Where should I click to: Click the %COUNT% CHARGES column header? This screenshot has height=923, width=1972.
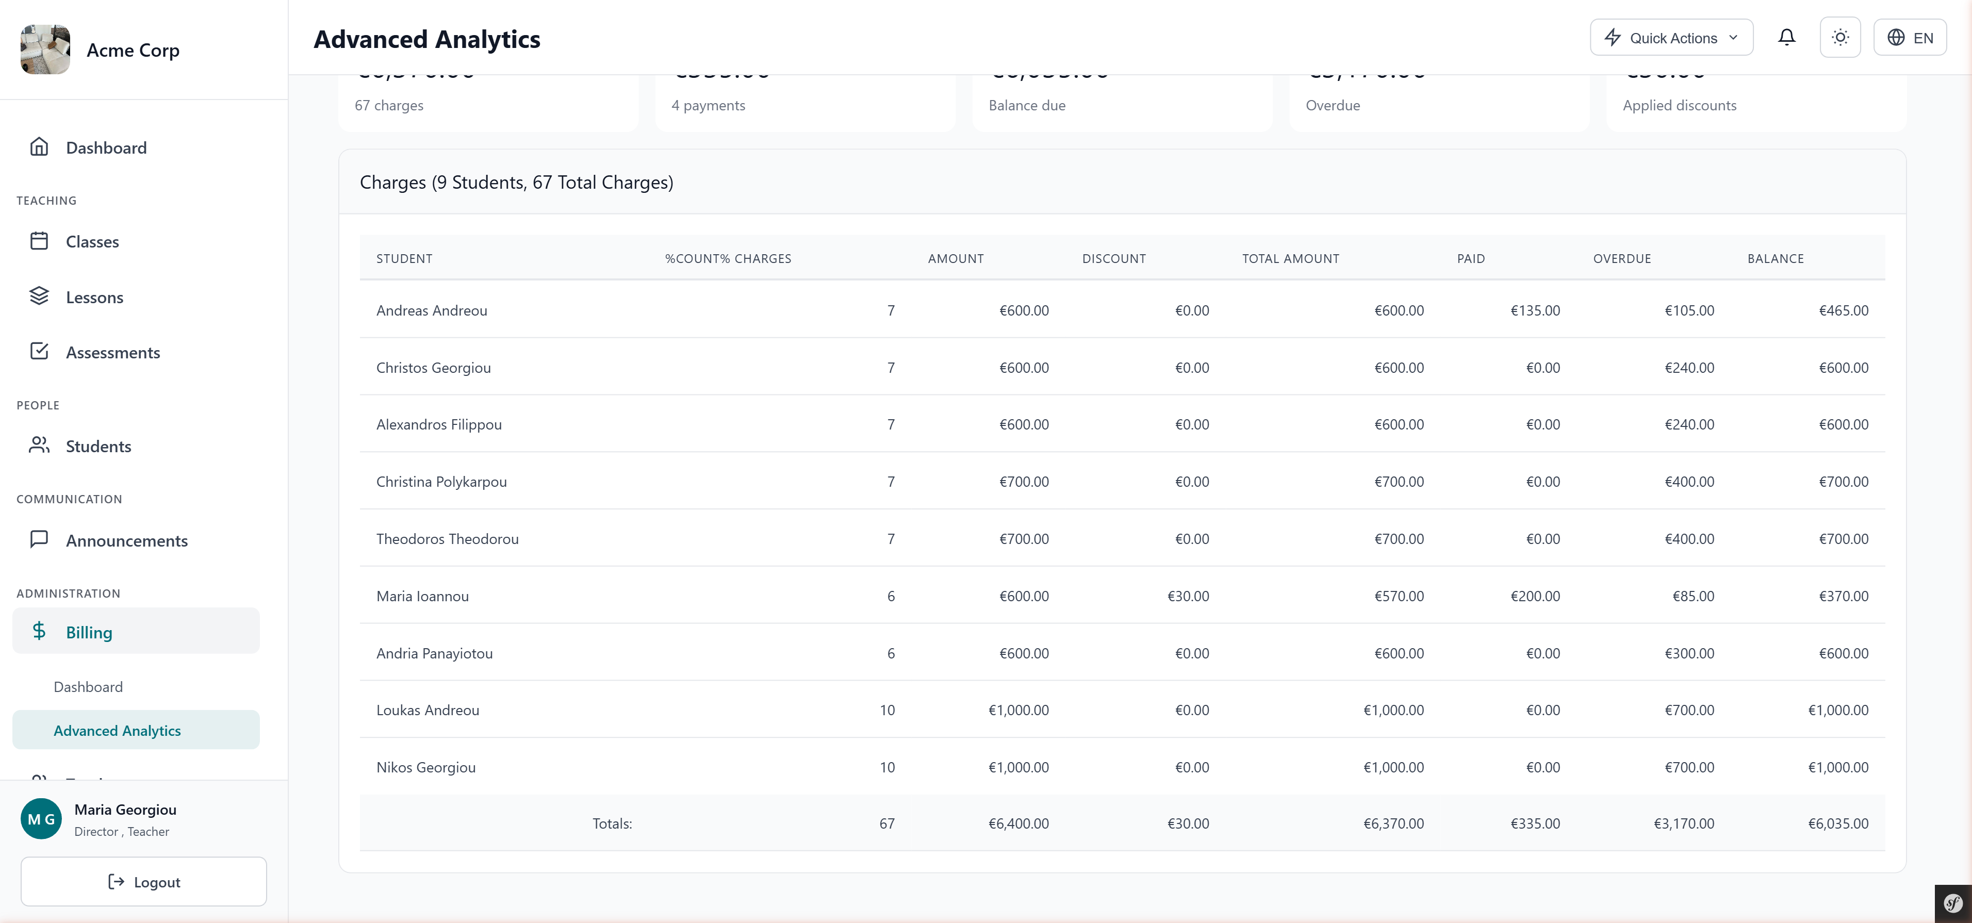(728, 259)
